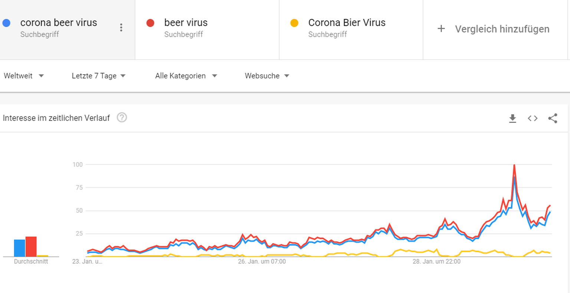Click the red average bar in Durchschnitt

click(31, 246)
